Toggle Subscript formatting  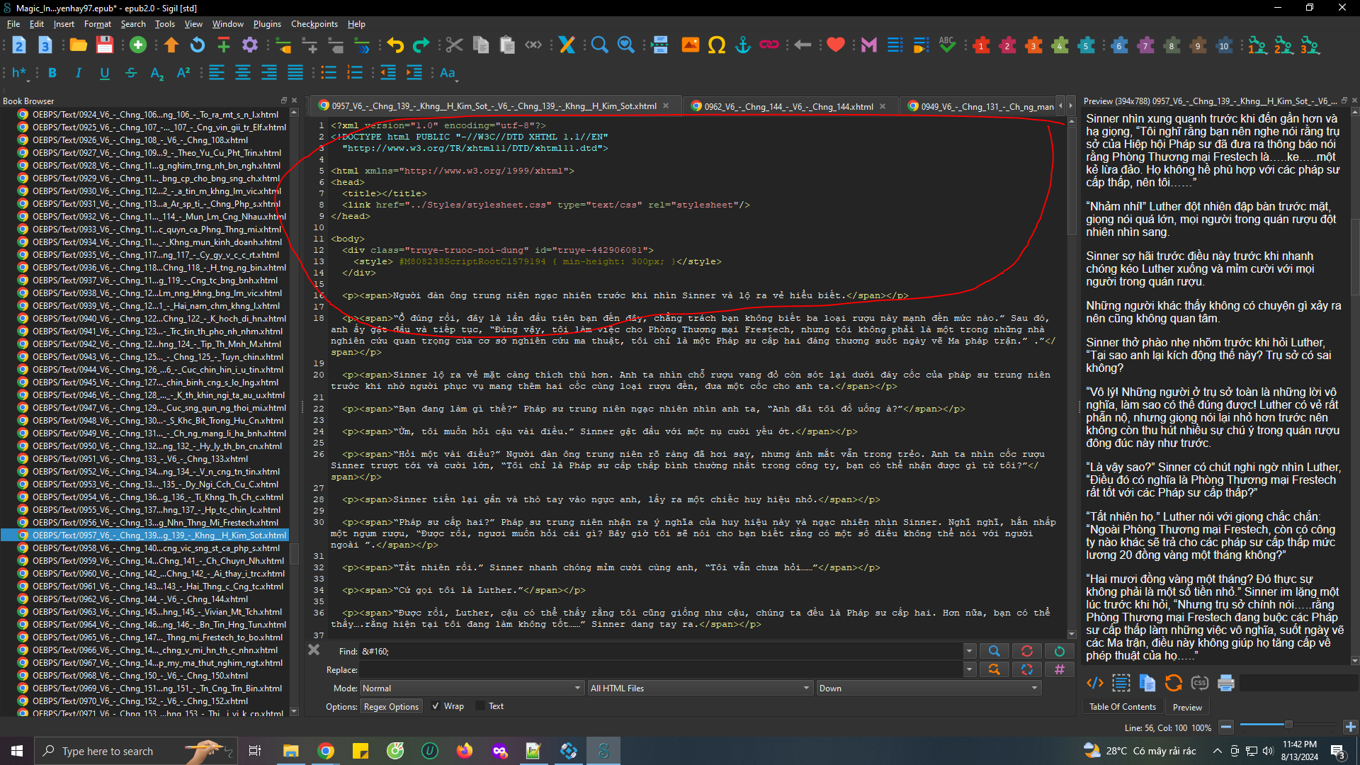coord(157,73)
